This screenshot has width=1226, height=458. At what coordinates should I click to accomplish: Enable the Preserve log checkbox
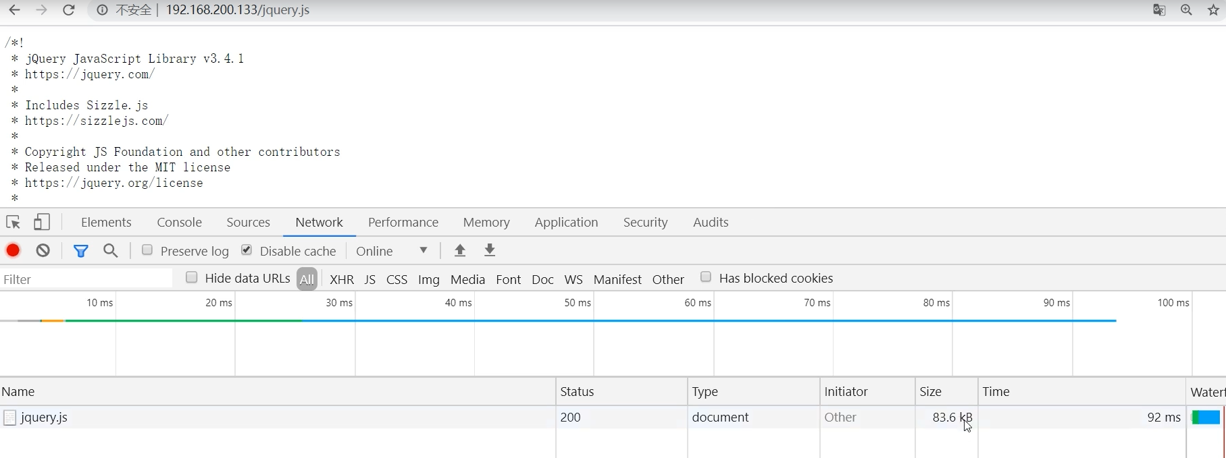pyautogui.click(x=147, y=250)
